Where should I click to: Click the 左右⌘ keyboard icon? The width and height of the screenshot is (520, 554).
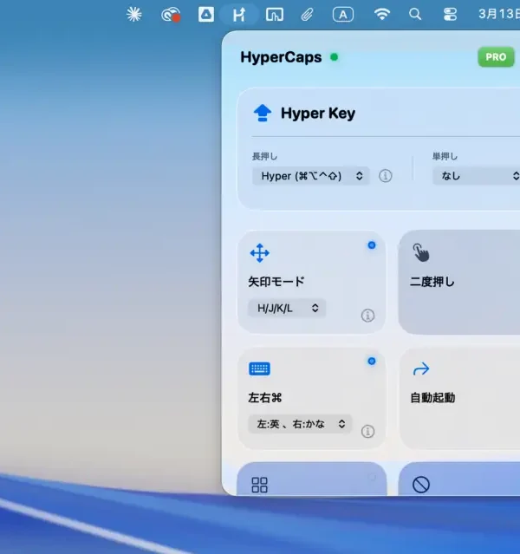[x=260, y=368]
